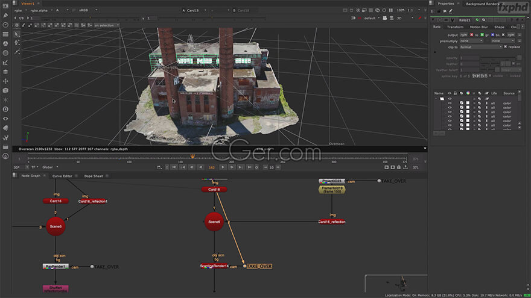This screenshot has width=531, height=298.
Task: Switch to the Dope Sheet tab
Action: click(94, 176)
